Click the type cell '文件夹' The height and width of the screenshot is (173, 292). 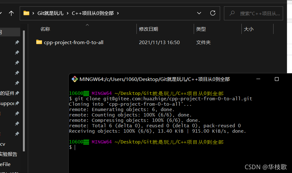coord(203,42)
